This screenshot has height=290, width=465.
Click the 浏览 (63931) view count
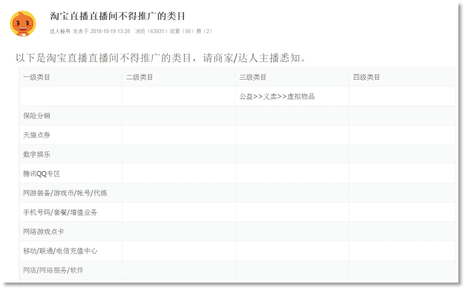[151, 31]
